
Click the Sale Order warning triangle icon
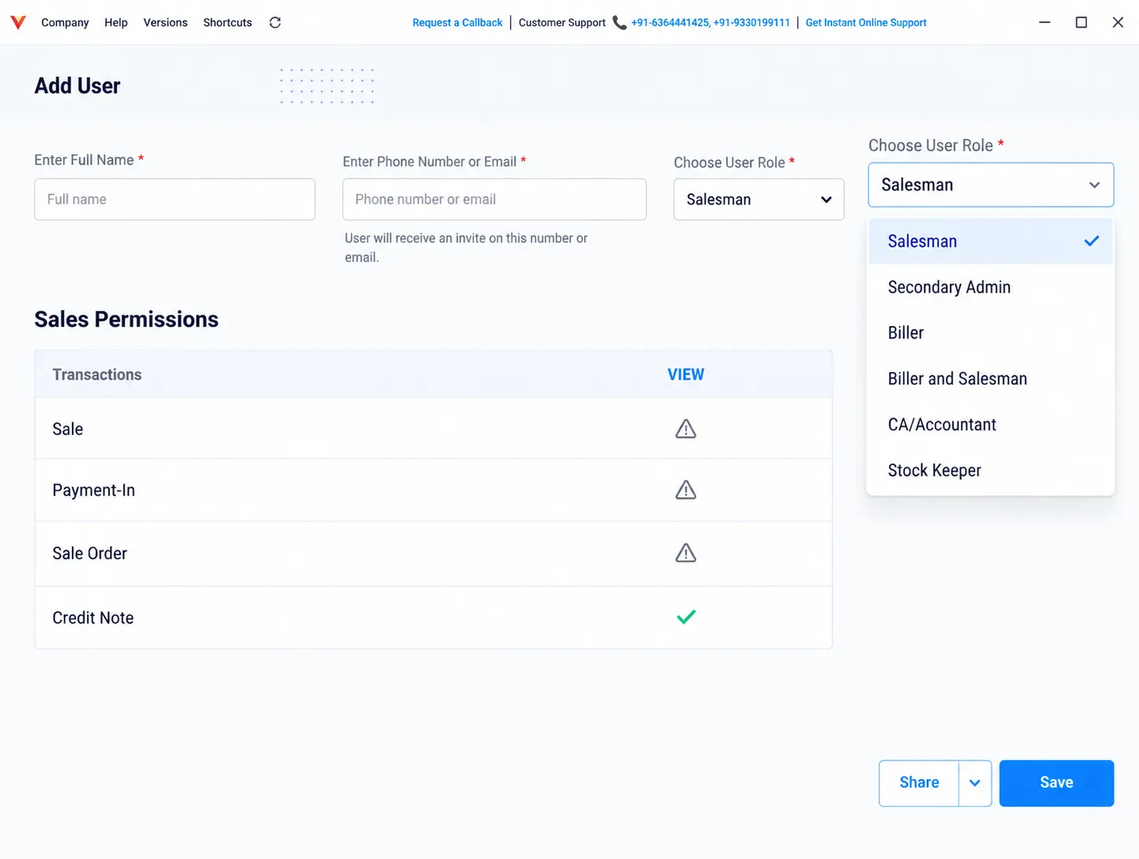point(685,553)
